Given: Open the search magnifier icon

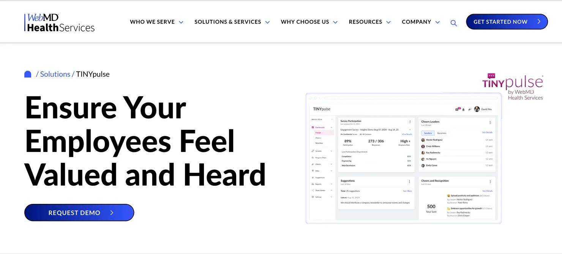Looking at the screenshot, I should point(453,23).
